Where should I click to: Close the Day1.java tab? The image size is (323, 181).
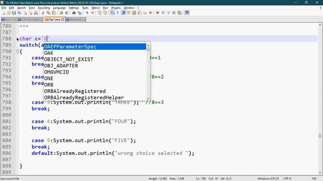click(x=63, y=20)
